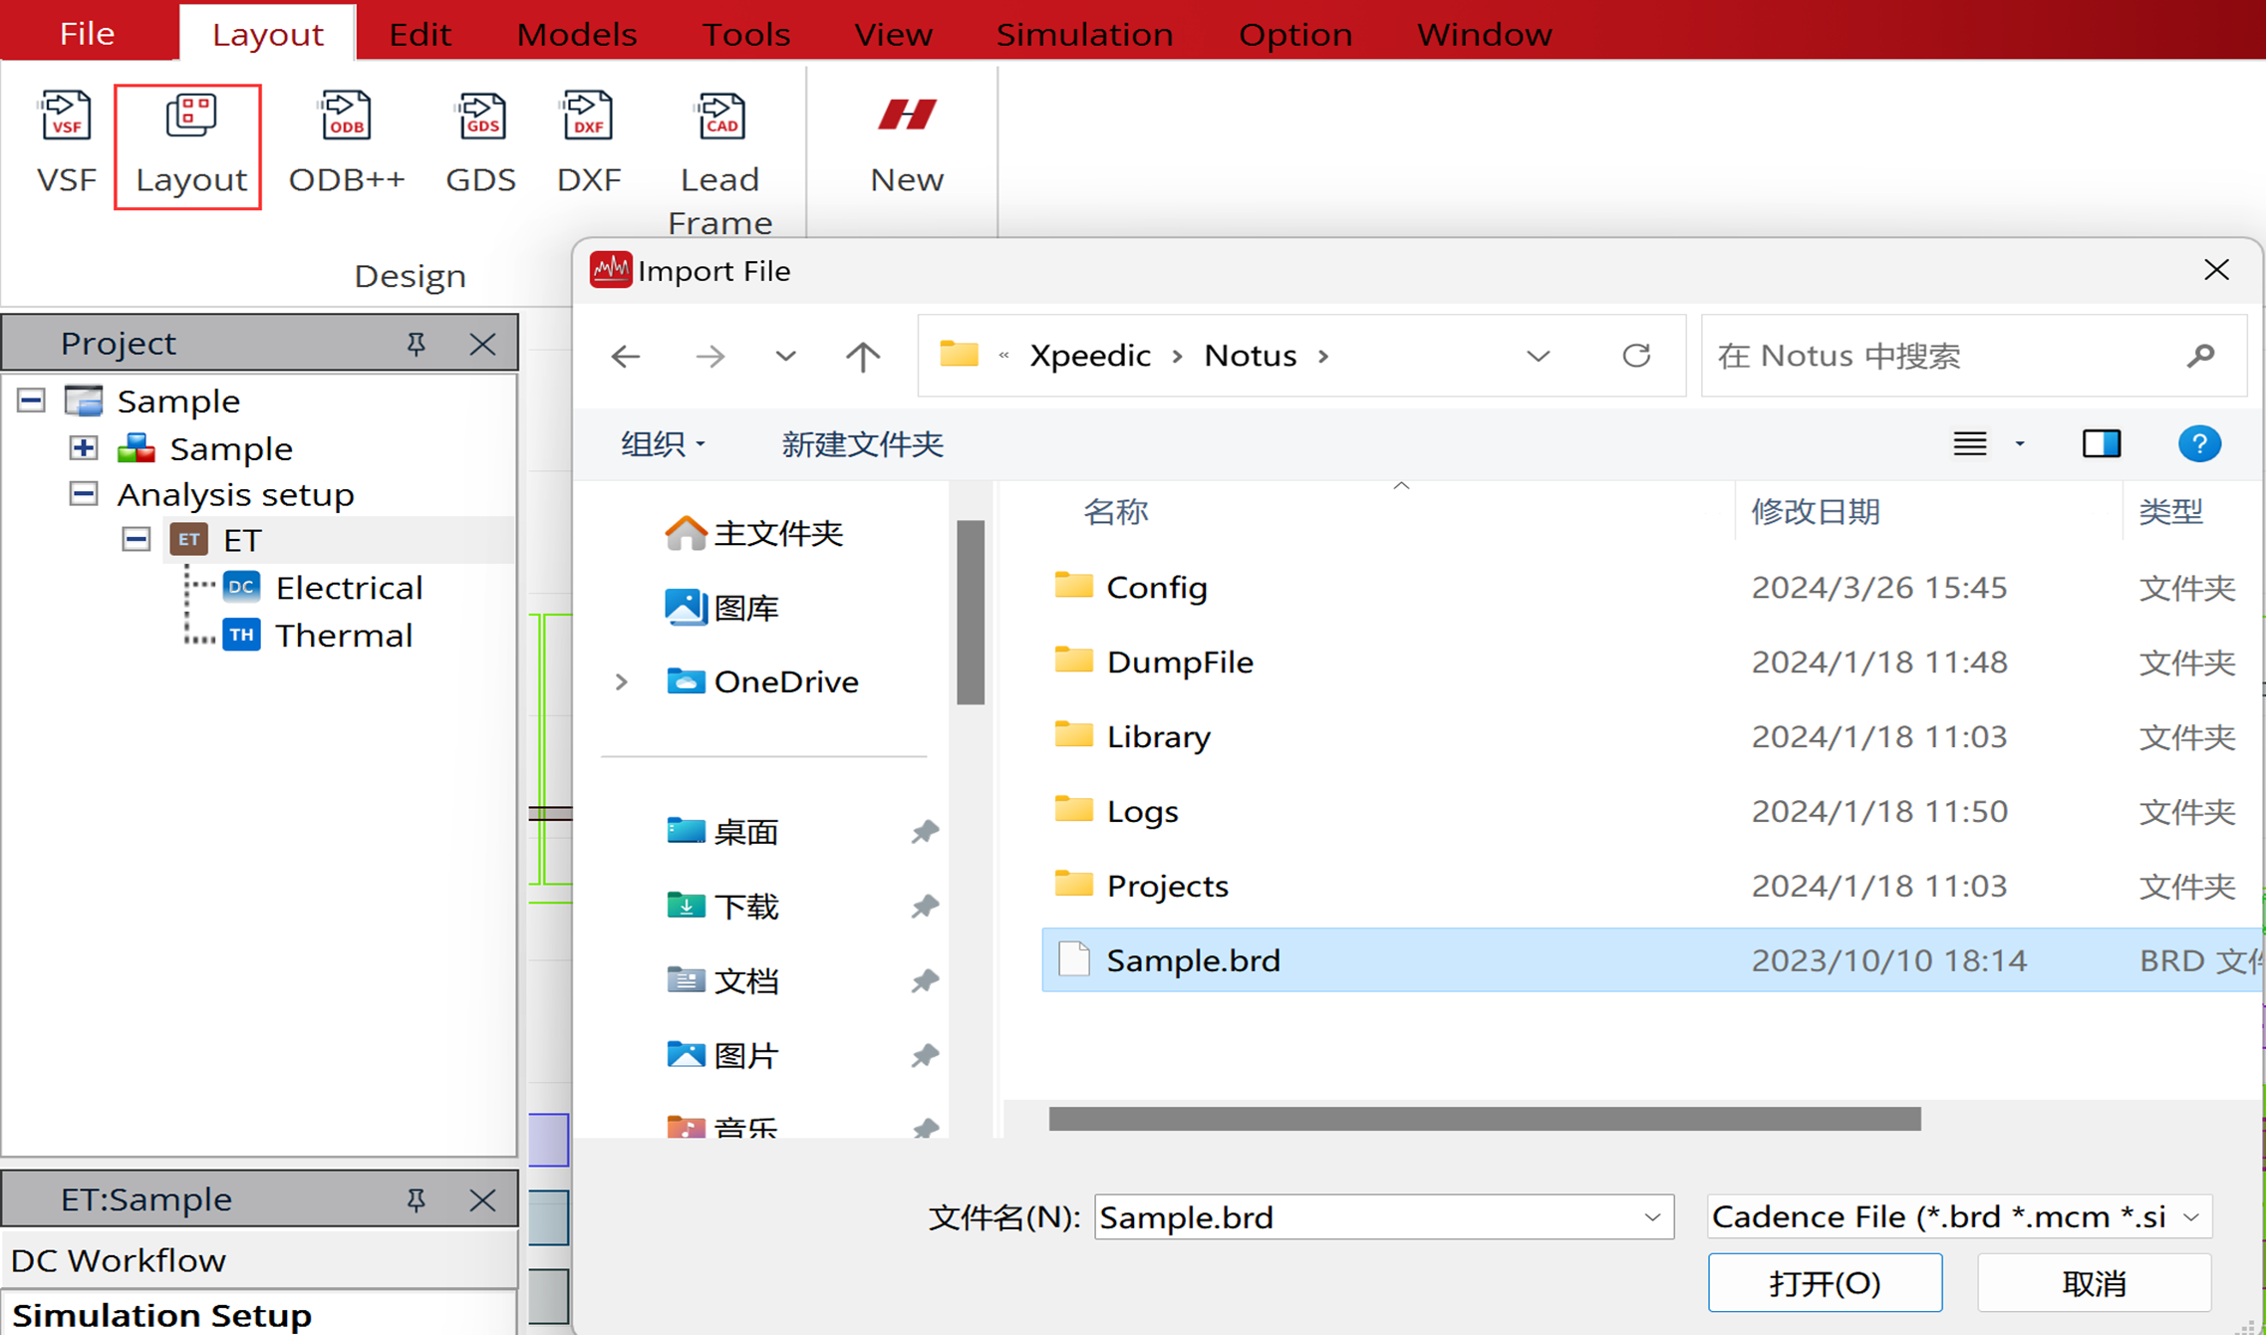Select the Sample.brd file in file list

tap(1192, 958)
